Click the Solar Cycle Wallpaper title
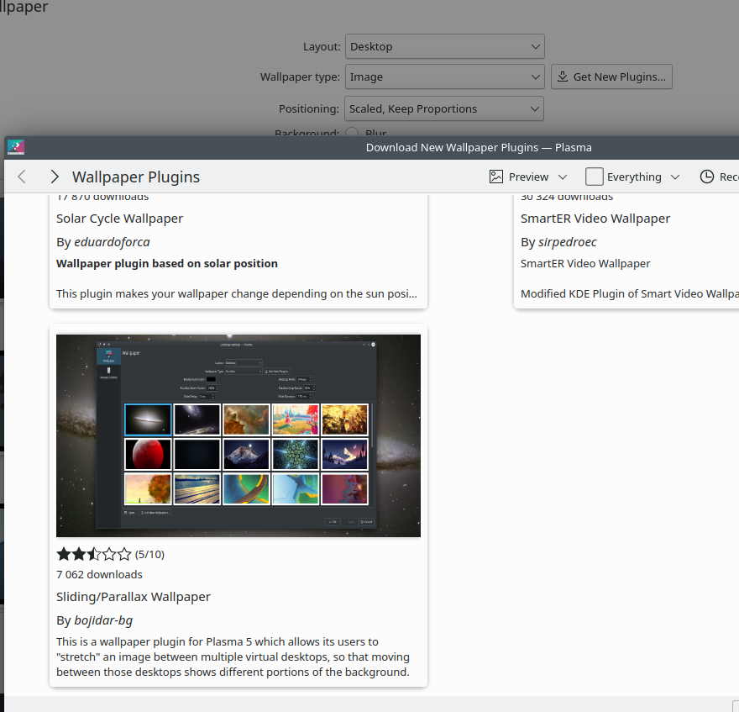Image resolution: width=739 pixels, height=712 pixels. pos(120,219)
